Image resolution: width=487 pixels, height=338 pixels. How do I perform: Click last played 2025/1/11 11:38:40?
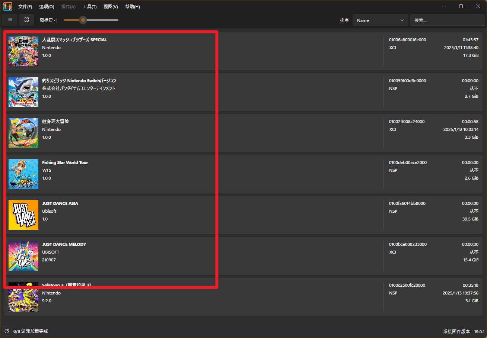pos(461,48)
